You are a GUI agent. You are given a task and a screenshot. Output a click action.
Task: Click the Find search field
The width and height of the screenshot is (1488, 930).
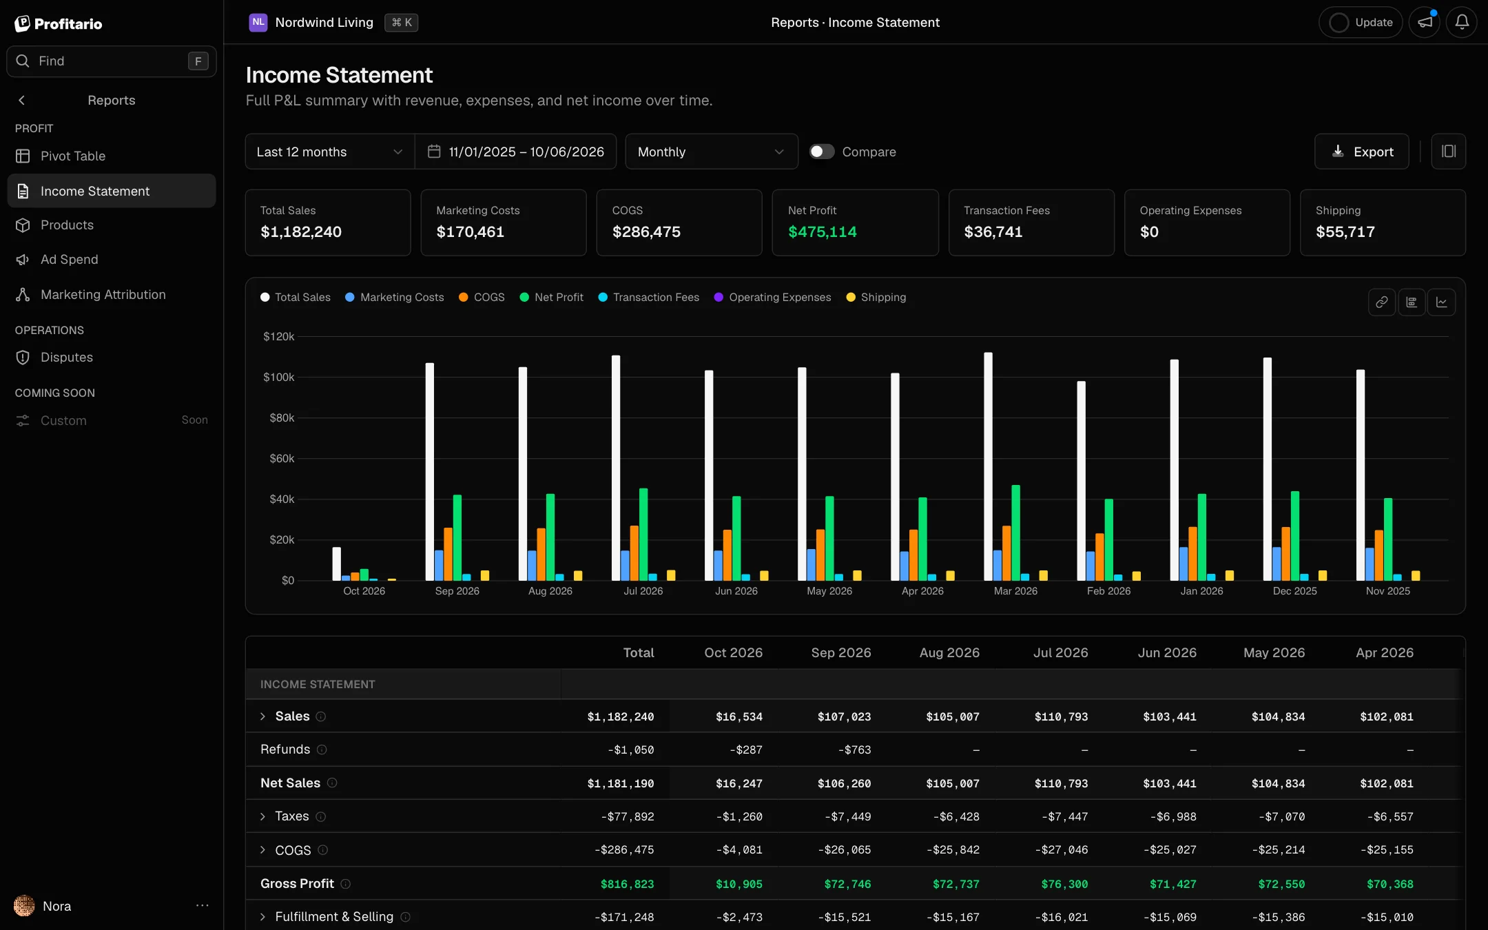click(x=112, y=61)
